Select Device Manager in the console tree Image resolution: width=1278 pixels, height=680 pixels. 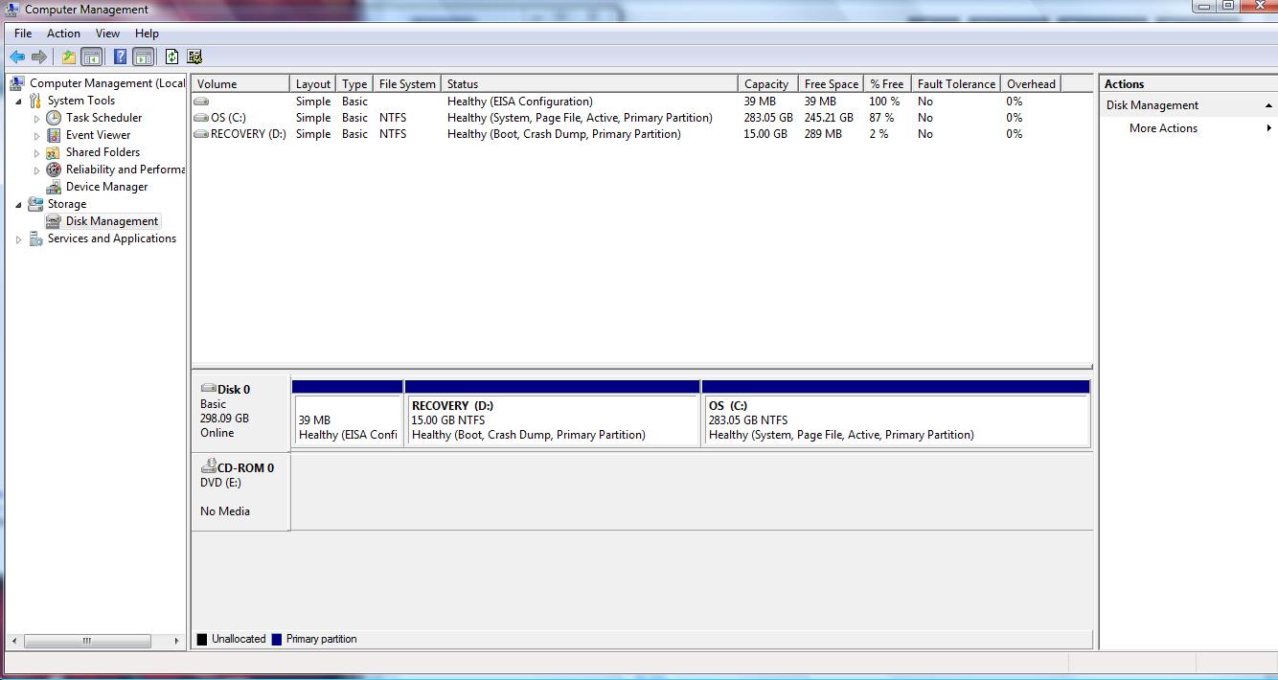tap(106, 187)
